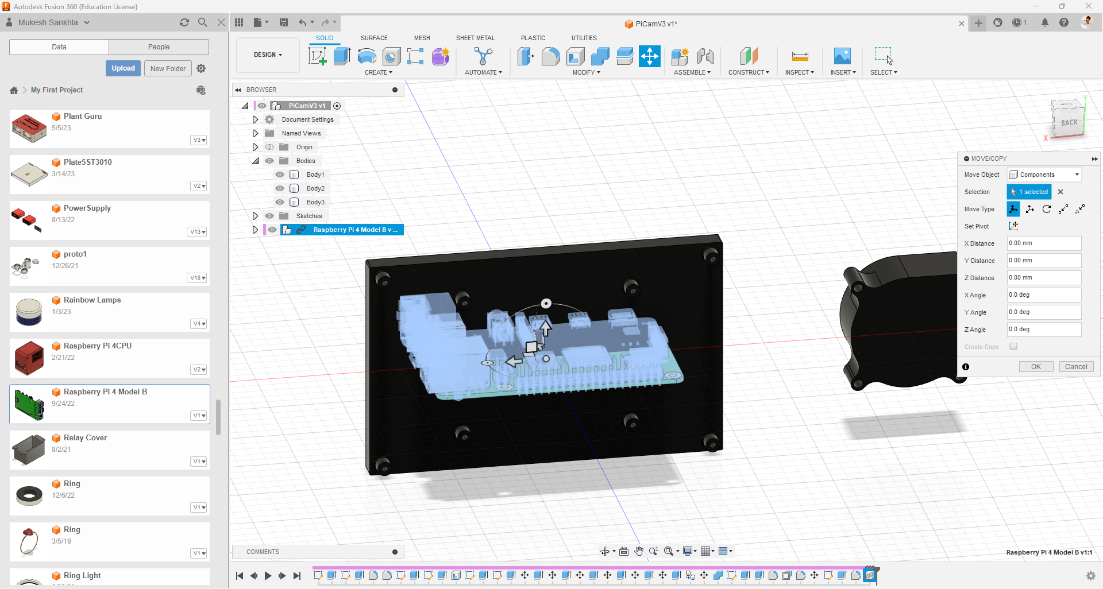Screen dimensions: 1103x589
Task: Open the DESIGN workspace dropdown
Action: click(x=268, y=55)
